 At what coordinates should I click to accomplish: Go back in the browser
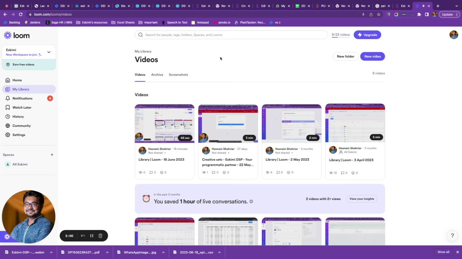5,14
